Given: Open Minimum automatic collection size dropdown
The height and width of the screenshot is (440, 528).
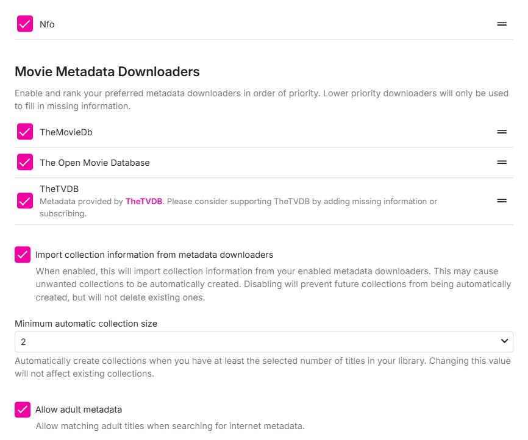Looking at the screenshot, I should click(x=263, y=341).
